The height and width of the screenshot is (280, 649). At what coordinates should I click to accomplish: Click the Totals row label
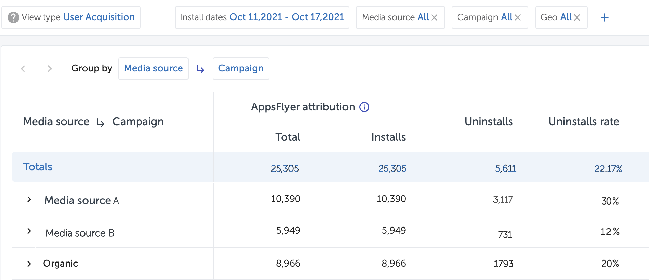[x=38, y=167]
